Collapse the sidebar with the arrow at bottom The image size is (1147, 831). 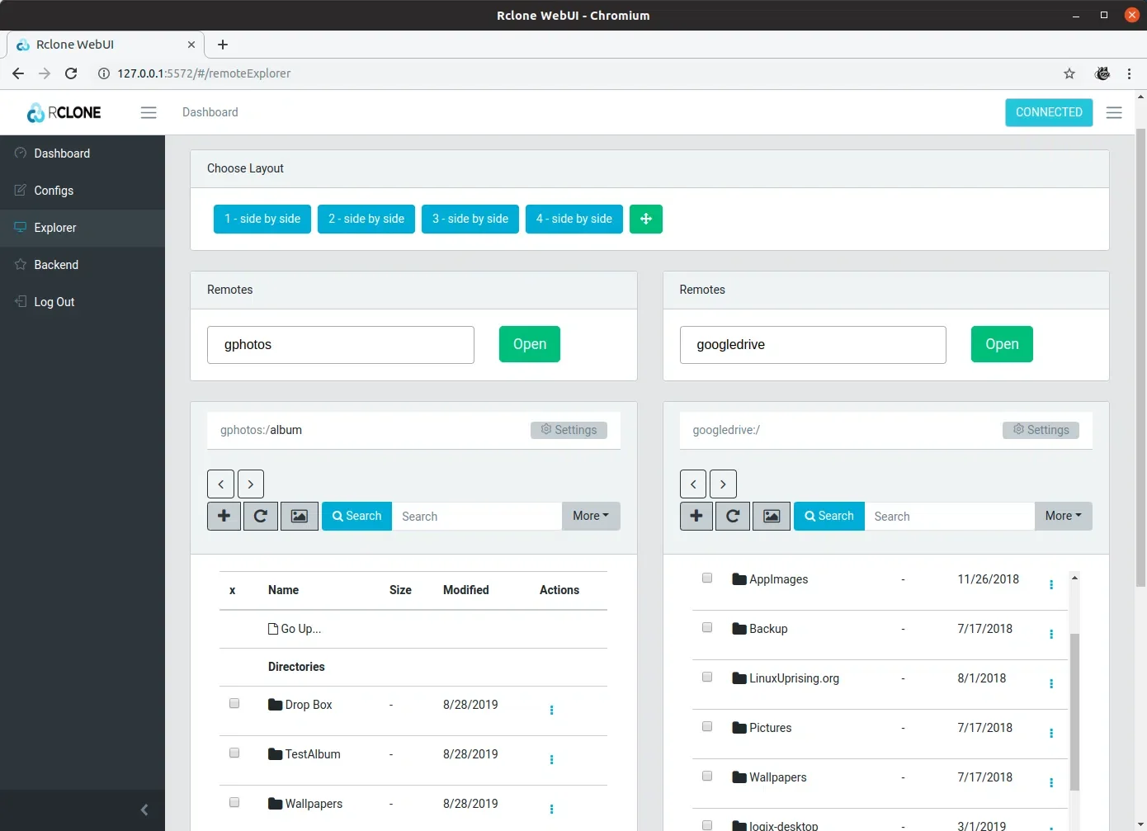pyautogui.click(x=144, y=810)
